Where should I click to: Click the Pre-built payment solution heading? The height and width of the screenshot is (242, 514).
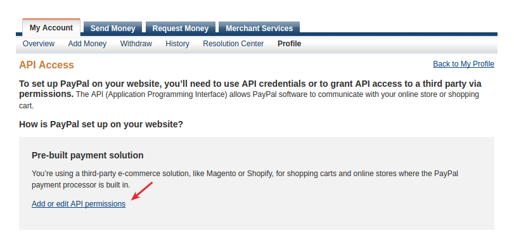tap(87, 155)
